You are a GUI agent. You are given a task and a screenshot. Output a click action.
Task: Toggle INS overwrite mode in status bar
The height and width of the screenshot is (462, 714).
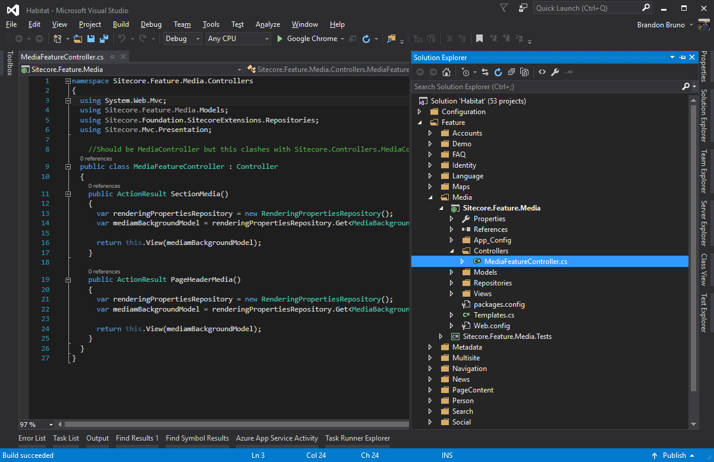tap(447, 455)
